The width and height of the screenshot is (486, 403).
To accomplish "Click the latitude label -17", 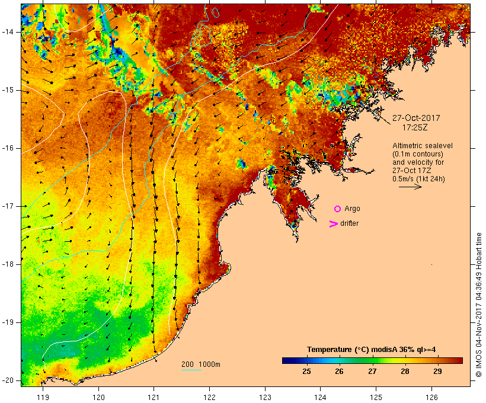I will [x=8, y=206].
